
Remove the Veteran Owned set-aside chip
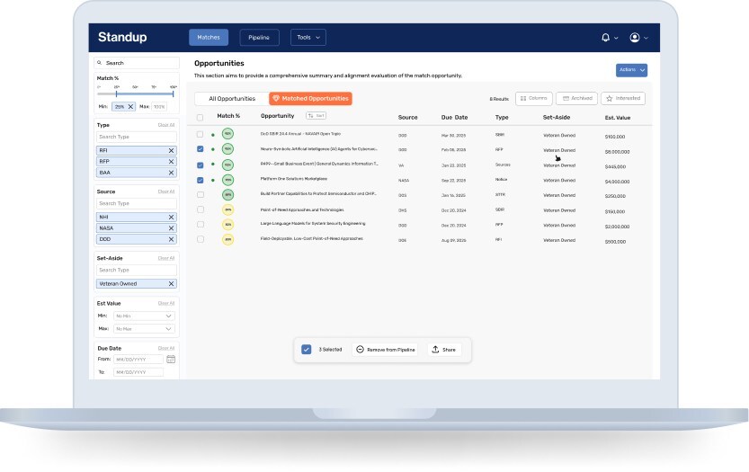(x=171, y=284)
